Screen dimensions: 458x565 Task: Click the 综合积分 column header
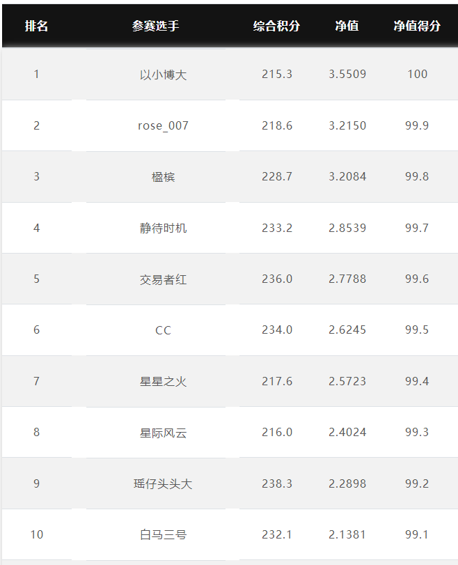276,26
